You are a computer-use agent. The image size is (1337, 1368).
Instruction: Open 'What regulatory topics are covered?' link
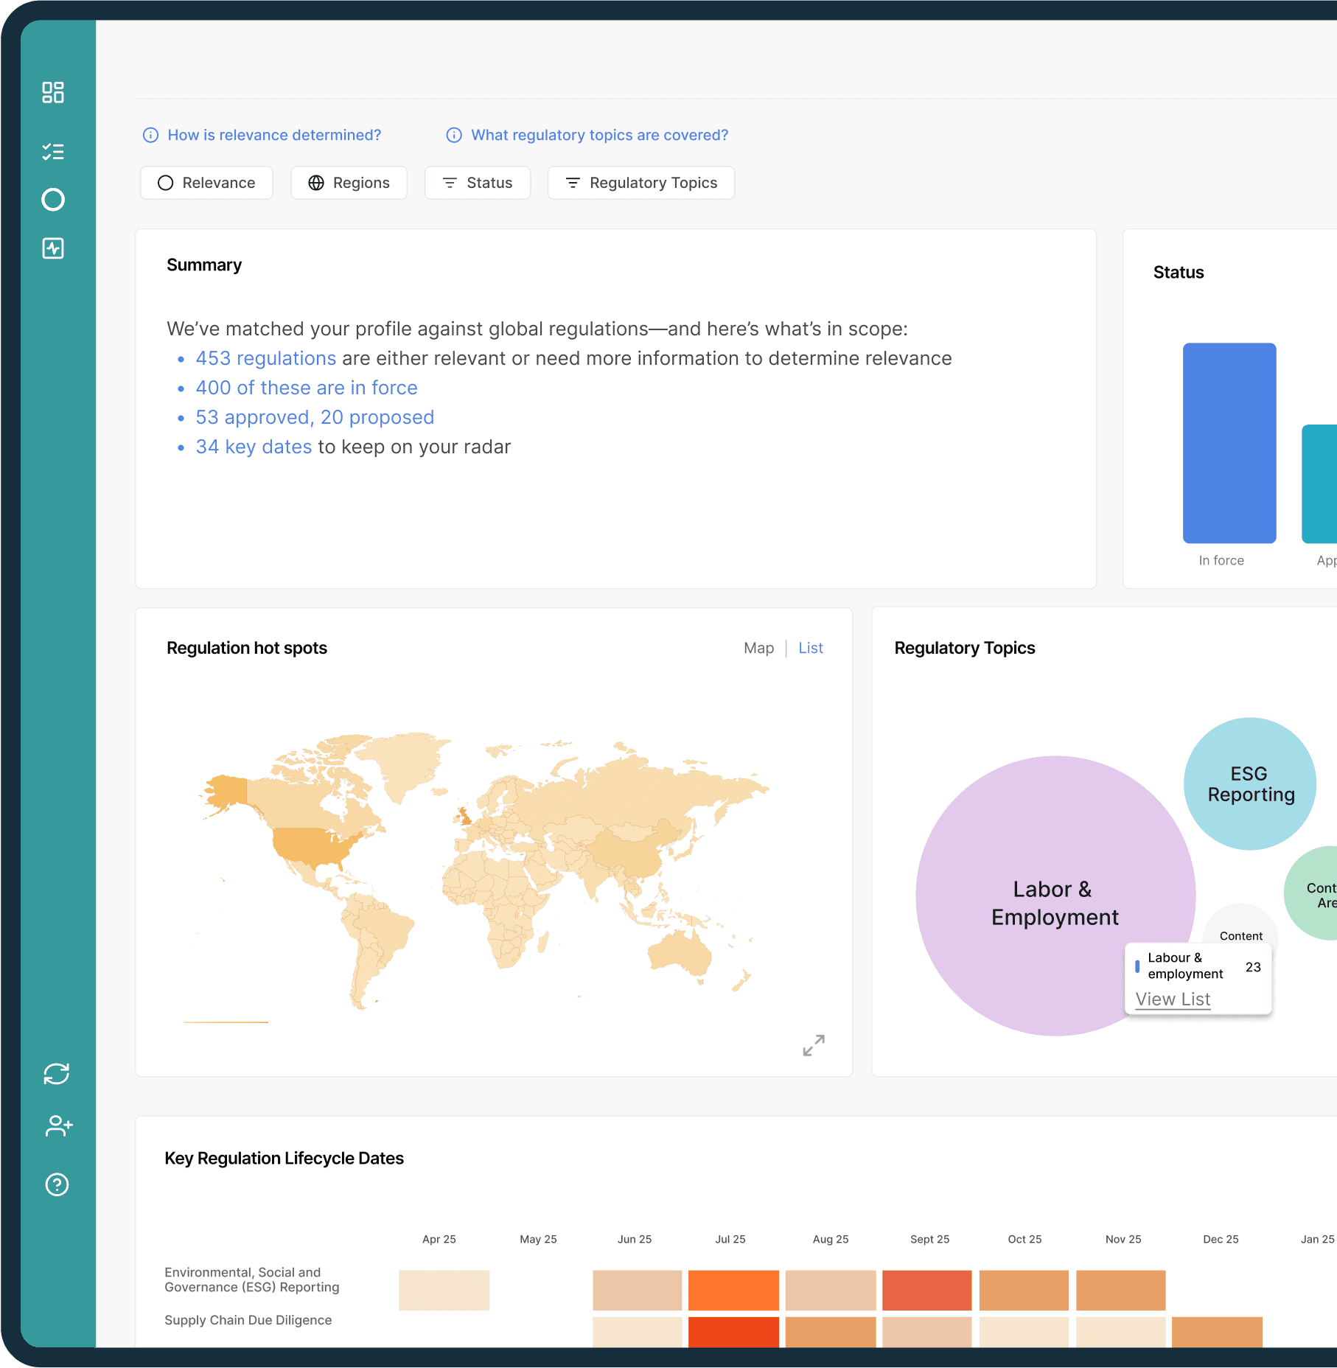[x=599, y=135]
